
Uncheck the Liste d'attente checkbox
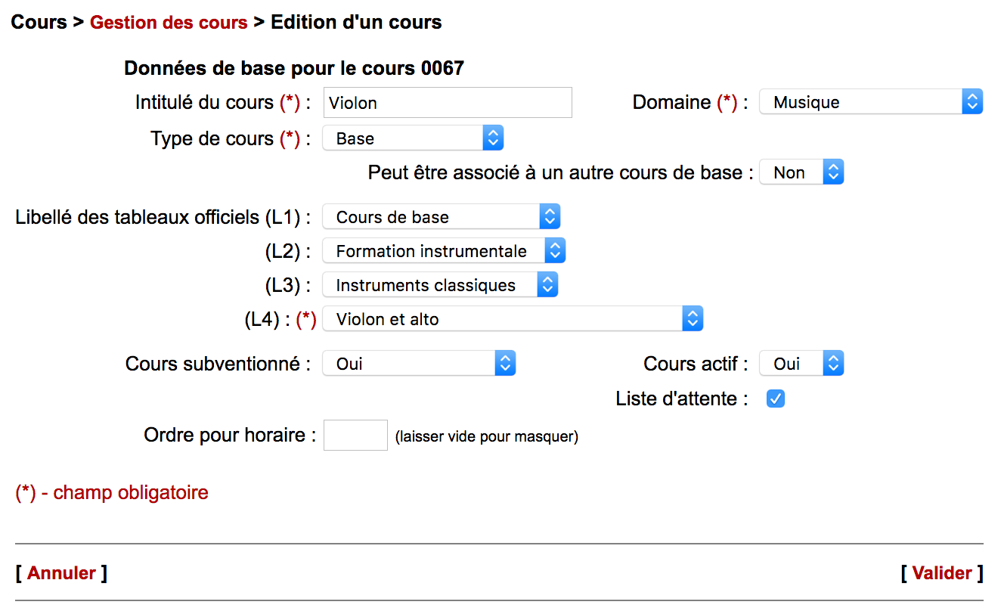(776, 399)
